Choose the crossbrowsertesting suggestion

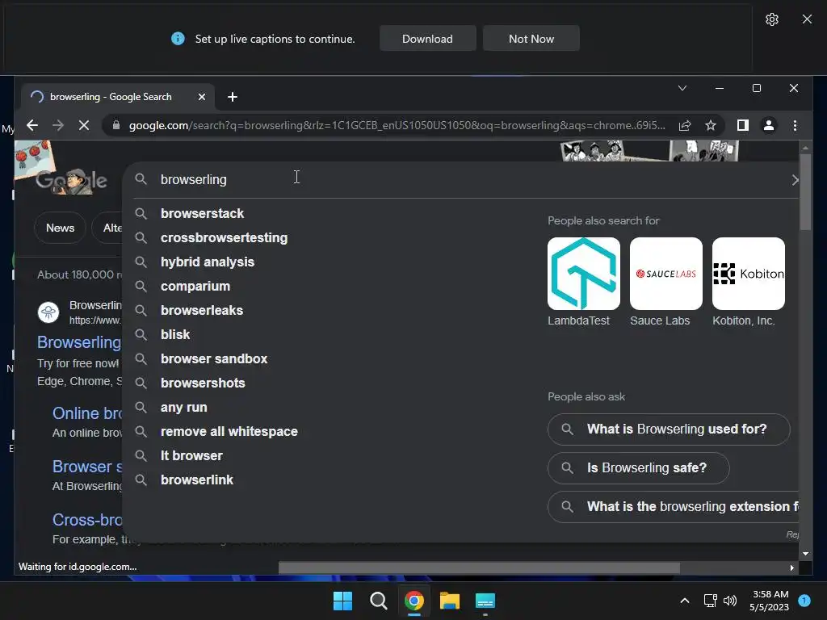225,238
